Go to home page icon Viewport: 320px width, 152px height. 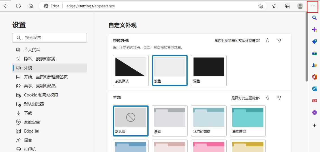pyautogui.click(x=31, y=6)
